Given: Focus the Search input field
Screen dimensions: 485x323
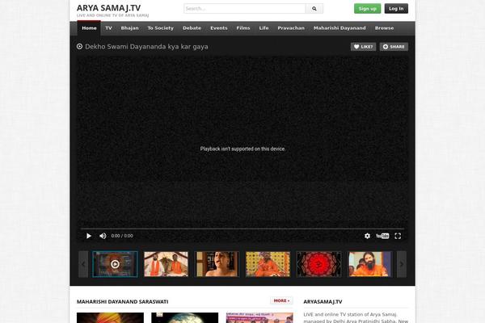Looking at the screenshot, I should pyautogui.click(x=245, y=9).
